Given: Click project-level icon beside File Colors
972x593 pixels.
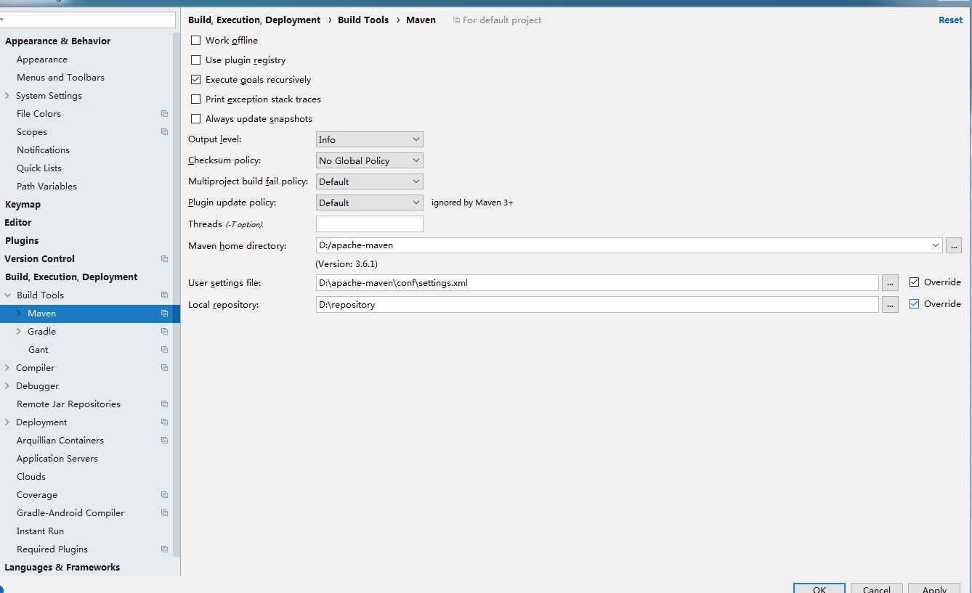Looking at the screenshot, I should pos(164,114).
